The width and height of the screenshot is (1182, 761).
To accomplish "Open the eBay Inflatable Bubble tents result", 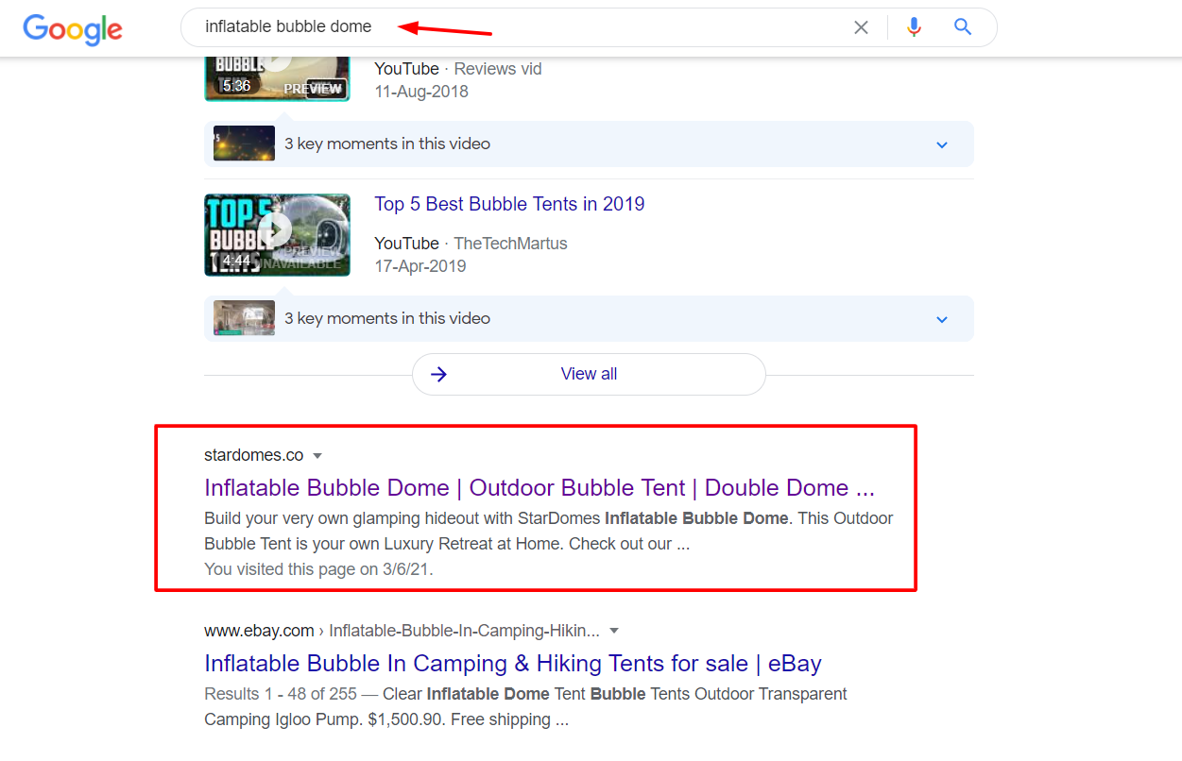I will click(512, 663).
